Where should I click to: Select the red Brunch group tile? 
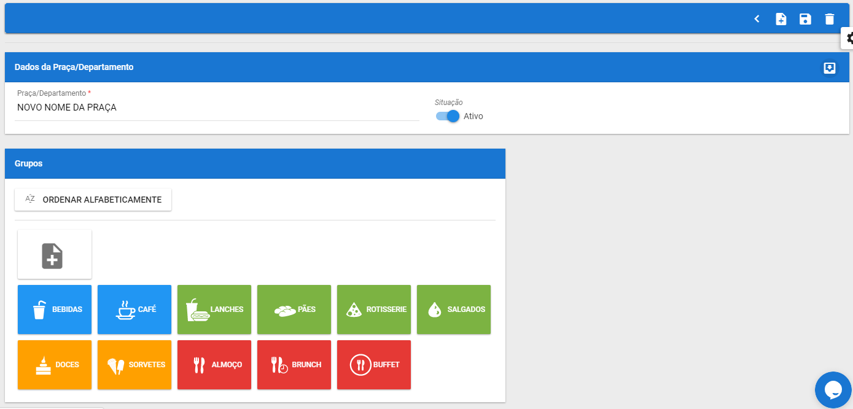pyautogui.click(x=294, y=365)
